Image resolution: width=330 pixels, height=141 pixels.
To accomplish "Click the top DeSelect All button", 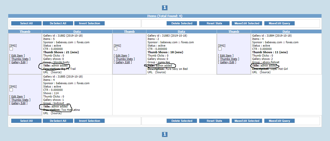I will click(x=58, y=23).
